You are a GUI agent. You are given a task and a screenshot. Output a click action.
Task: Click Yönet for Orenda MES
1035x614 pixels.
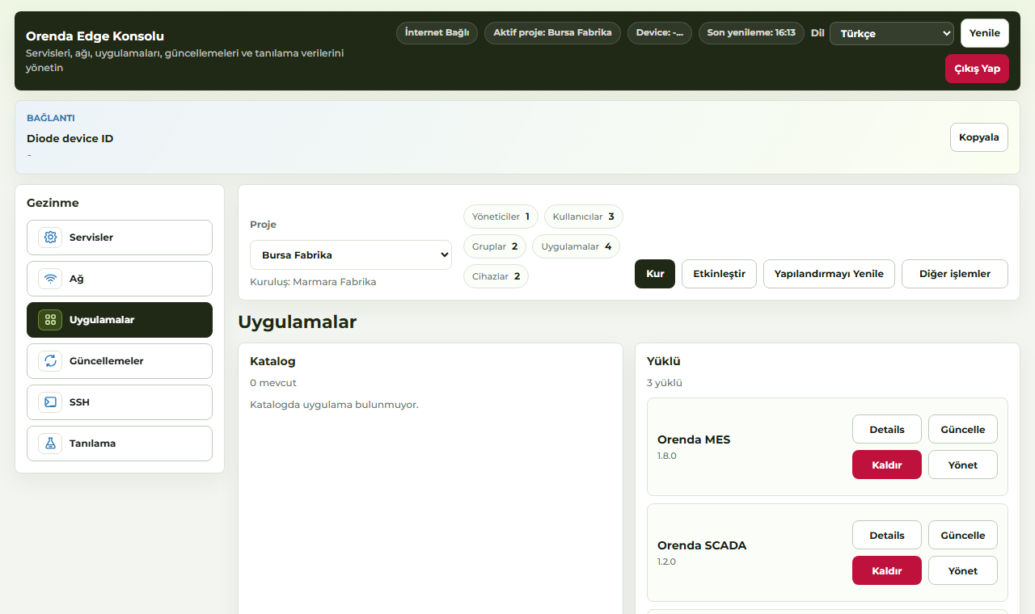pos(963,465)
